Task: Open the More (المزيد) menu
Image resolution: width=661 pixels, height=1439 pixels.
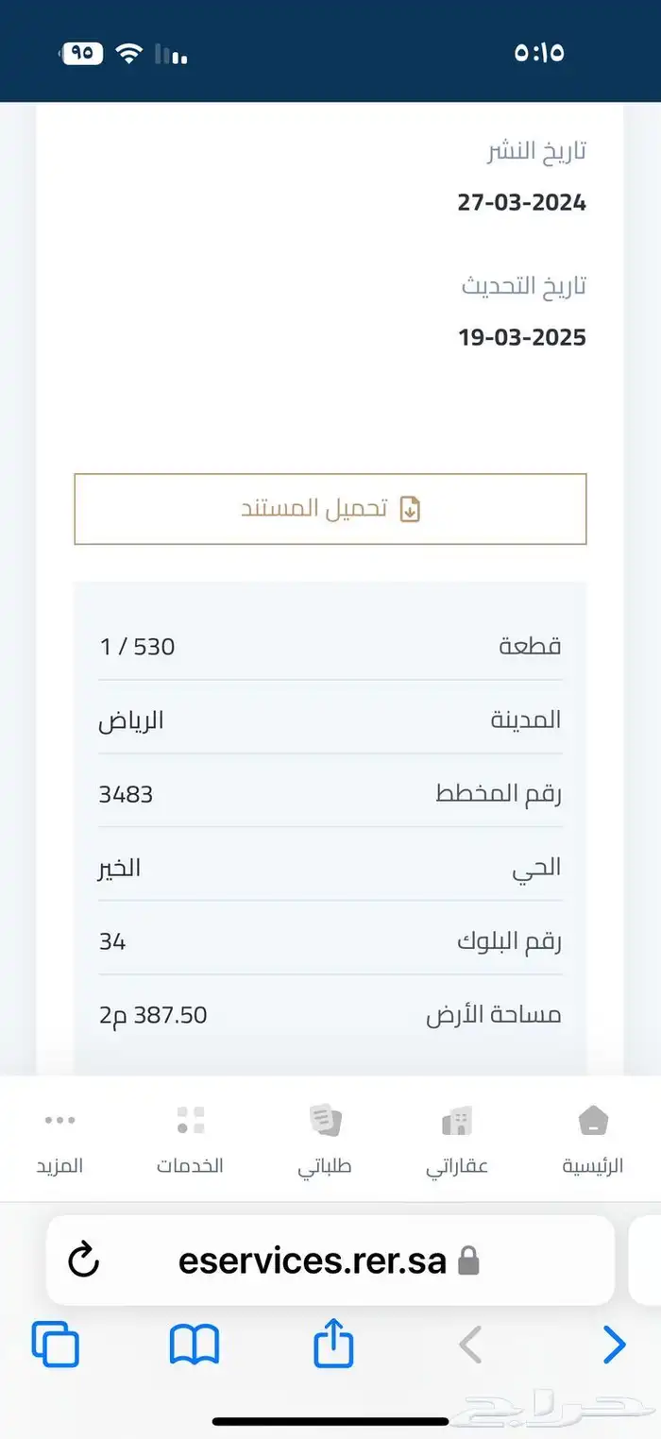Action: pyautogui.click(x=59, y=1140)
